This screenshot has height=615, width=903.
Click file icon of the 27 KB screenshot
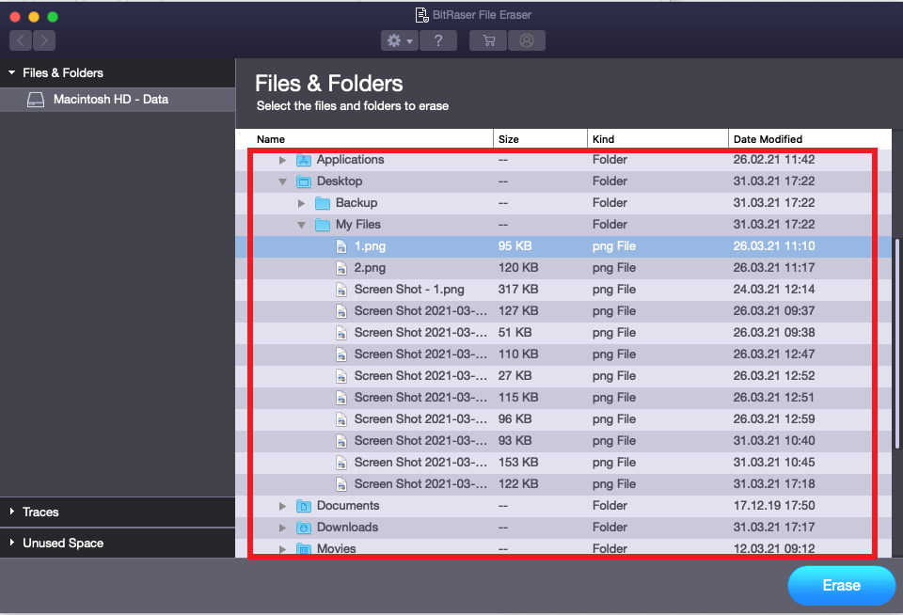point(341,376)
